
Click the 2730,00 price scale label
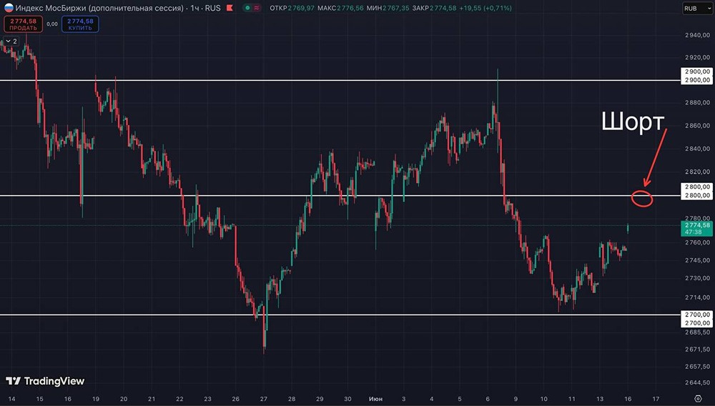697,278
